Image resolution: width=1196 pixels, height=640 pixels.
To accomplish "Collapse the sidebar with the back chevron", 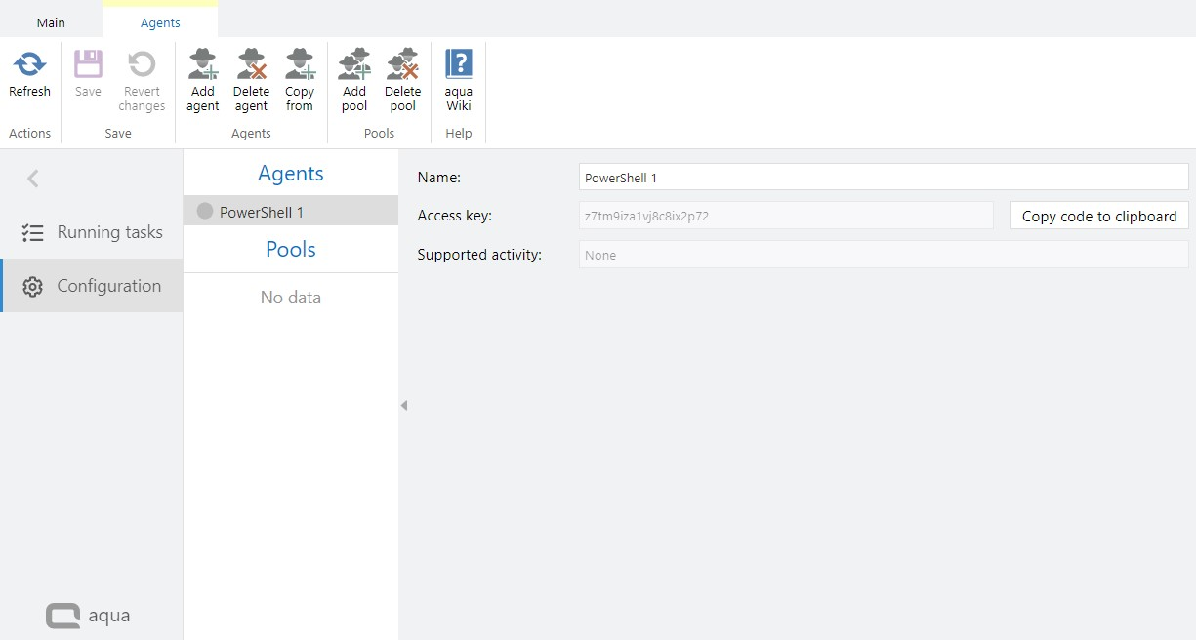I will [x=33, y=179].
